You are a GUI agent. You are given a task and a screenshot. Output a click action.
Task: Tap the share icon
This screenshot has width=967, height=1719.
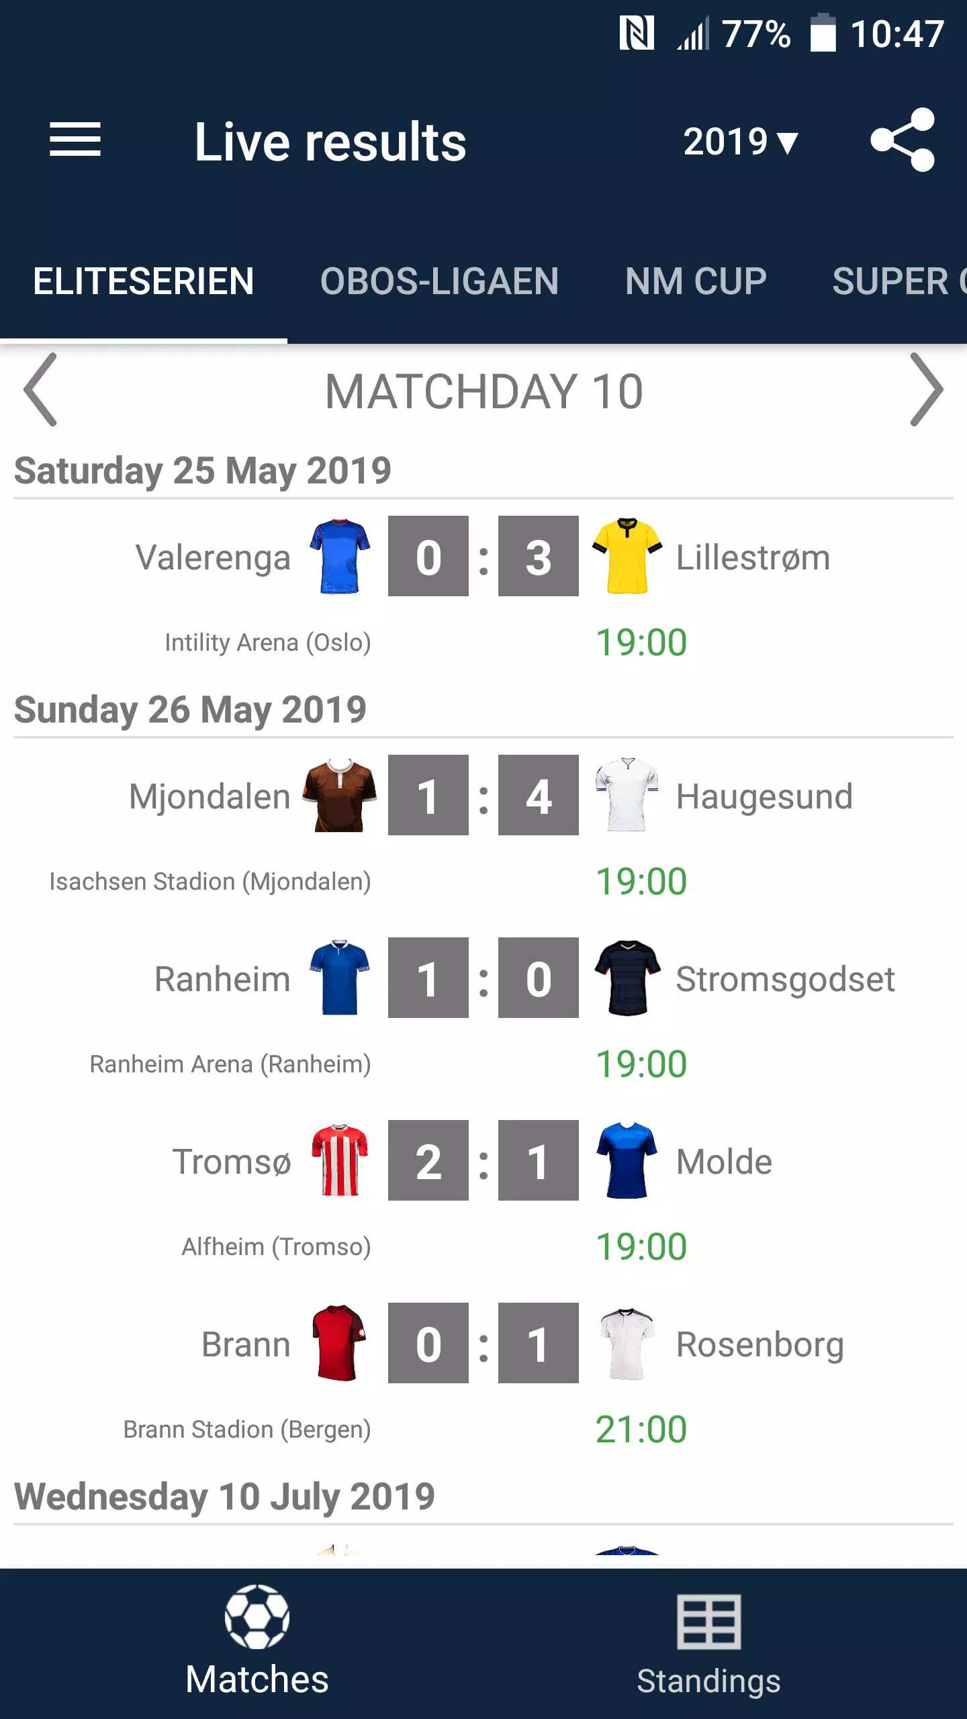coord(903,140)
